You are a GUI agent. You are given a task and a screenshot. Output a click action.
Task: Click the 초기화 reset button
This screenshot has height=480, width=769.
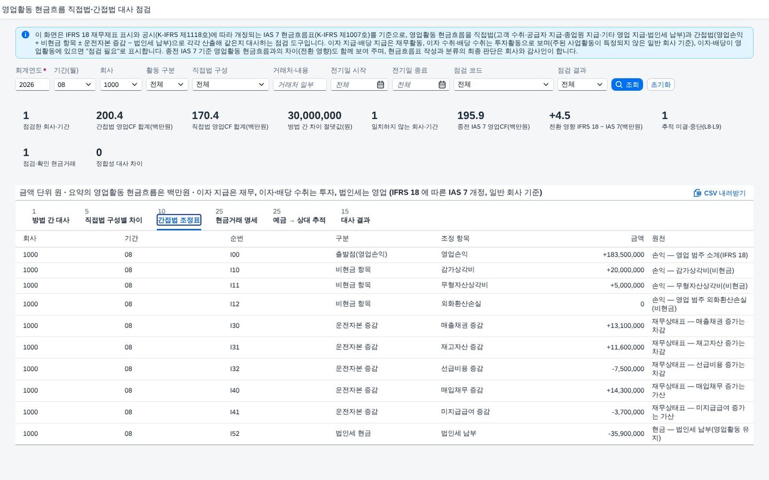pos(661,85)
